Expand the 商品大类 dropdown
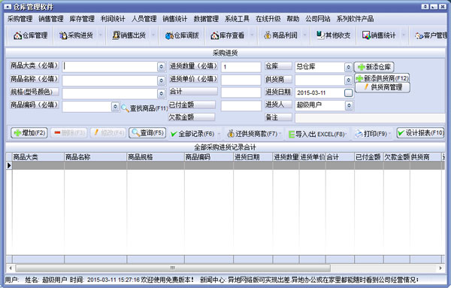 (x=162, y=67)
